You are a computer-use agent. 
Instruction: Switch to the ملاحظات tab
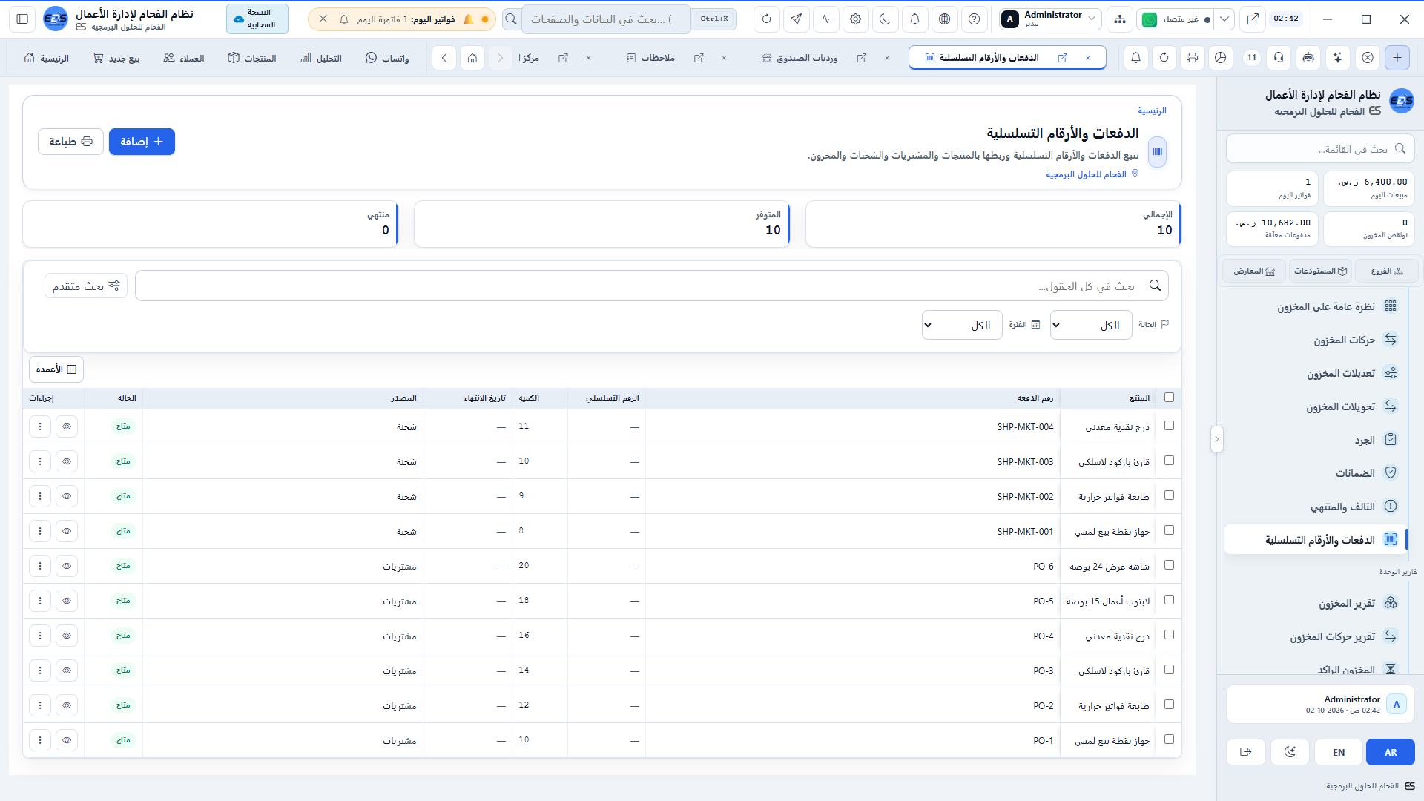tap(650, 58)
